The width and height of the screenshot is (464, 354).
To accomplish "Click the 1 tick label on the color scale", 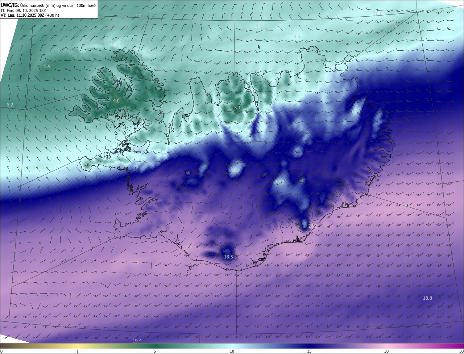I will [x=78, y=351].
